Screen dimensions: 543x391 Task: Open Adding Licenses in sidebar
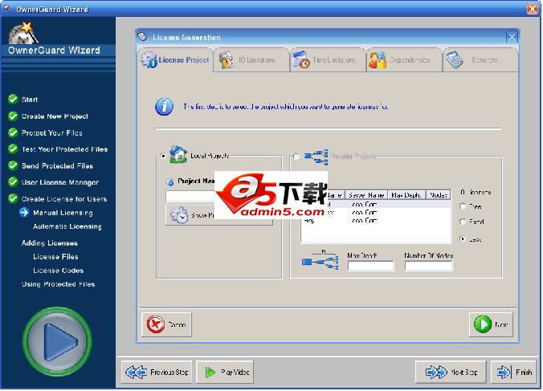pos(50,243)
